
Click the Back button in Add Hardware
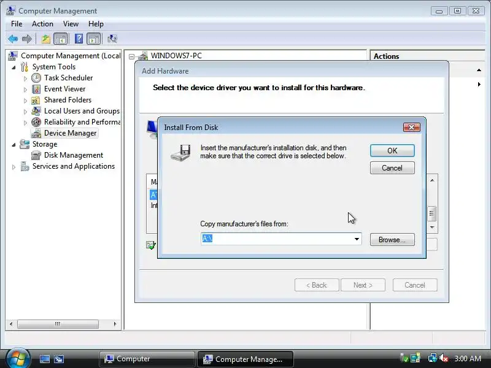317,285
